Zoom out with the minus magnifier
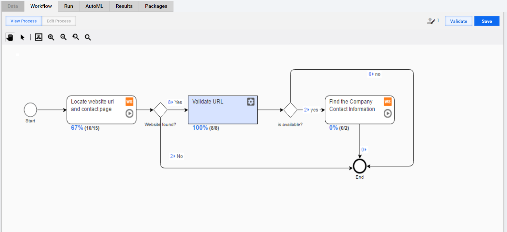 [x=64, y=37]
